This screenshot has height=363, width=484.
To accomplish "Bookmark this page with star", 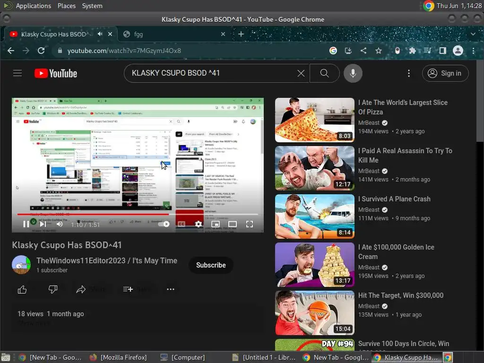I will [x=379, y=51].
